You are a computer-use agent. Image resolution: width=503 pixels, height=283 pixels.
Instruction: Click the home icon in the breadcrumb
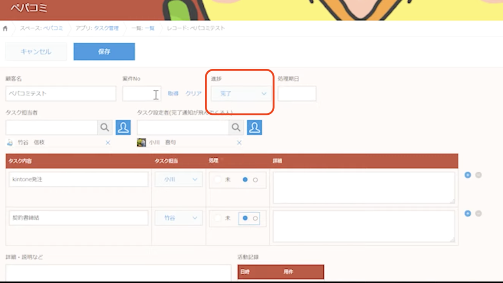(5, 28)
